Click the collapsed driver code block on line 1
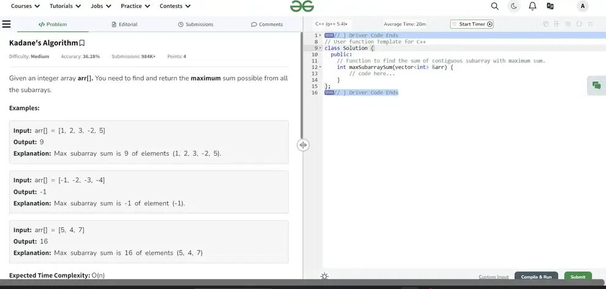The image size is (606, 289). 329,35
